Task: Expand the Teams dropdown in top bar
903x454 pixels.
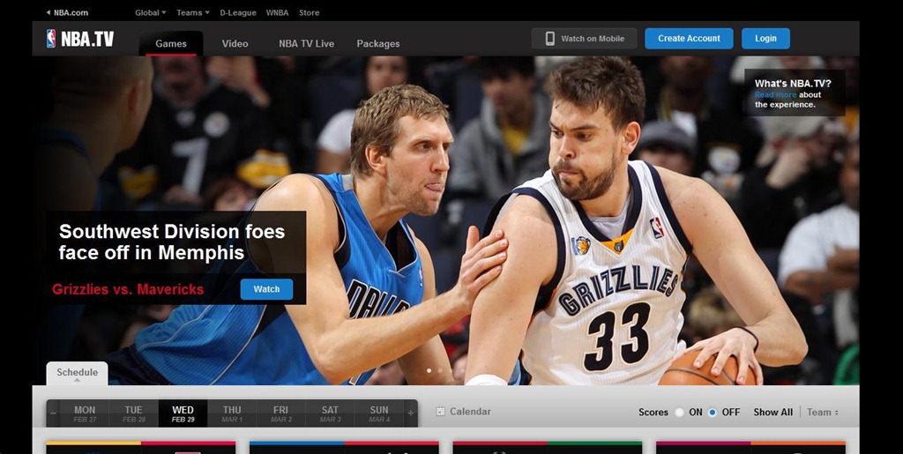Action: (193, 12)
